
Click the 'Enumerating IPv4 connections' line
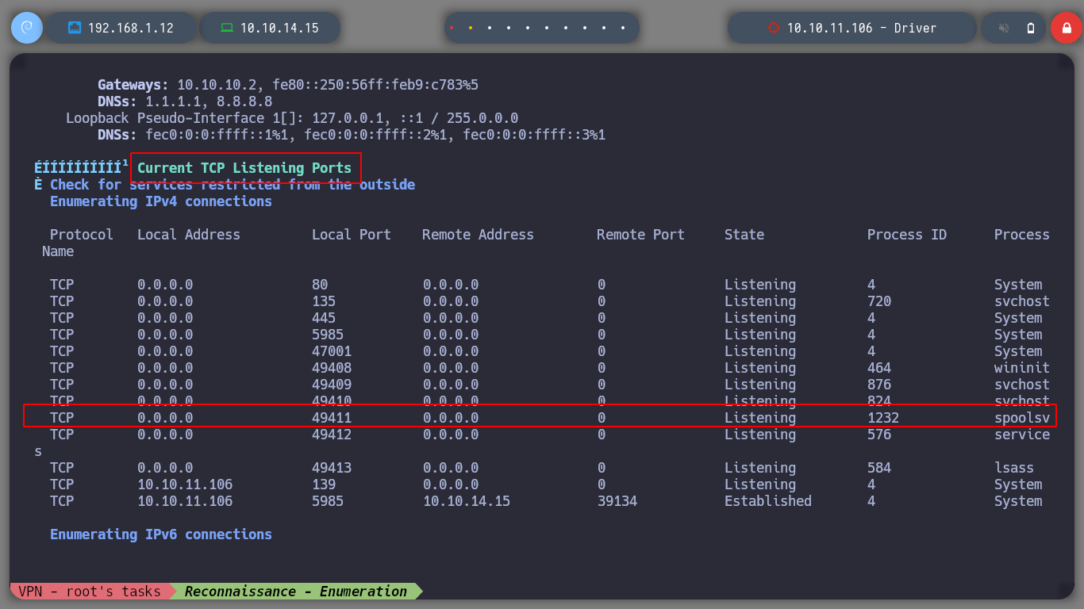(161, 201)
